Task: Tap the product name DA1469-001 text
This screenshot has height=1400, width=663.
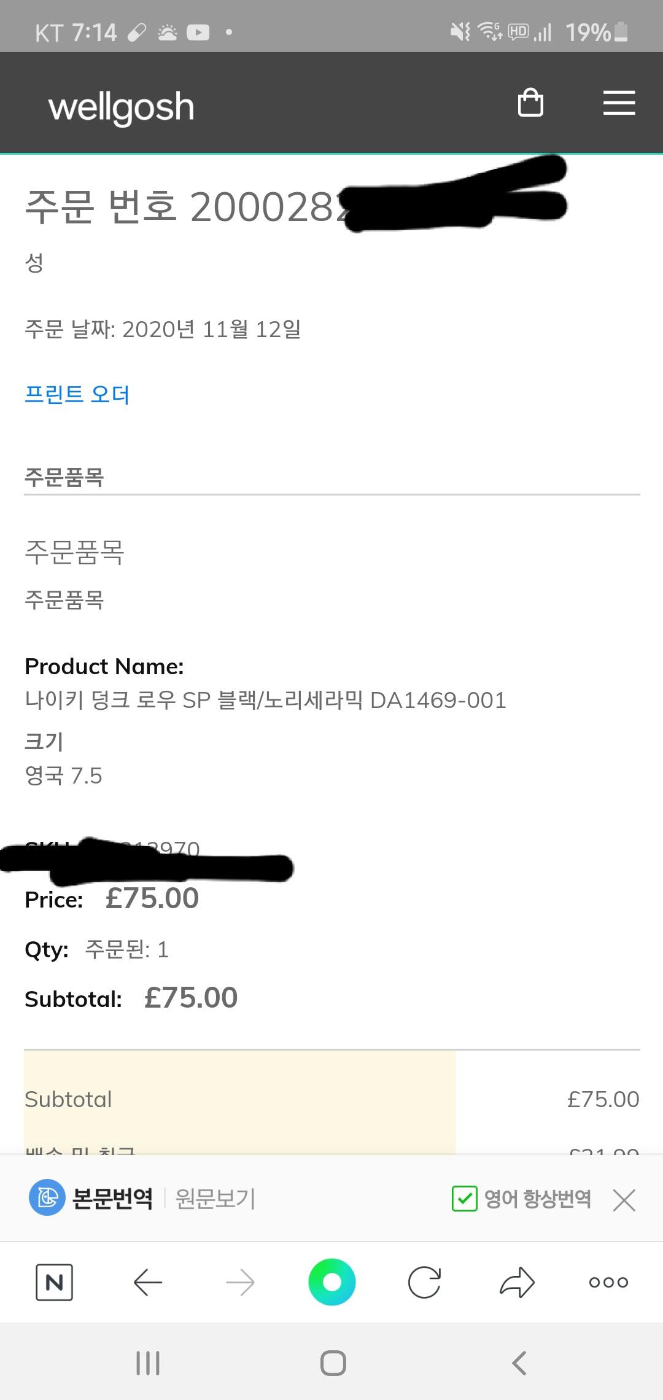Action: point(265,700)
